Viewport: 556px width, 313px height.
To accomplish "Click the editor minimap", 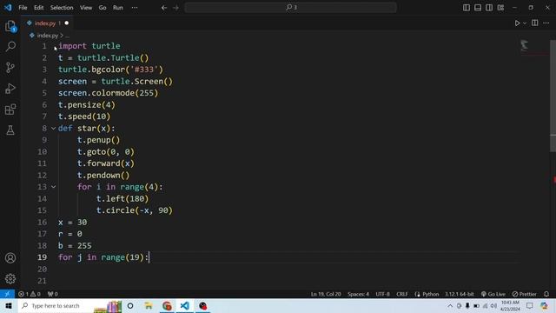I will [525, 45].
